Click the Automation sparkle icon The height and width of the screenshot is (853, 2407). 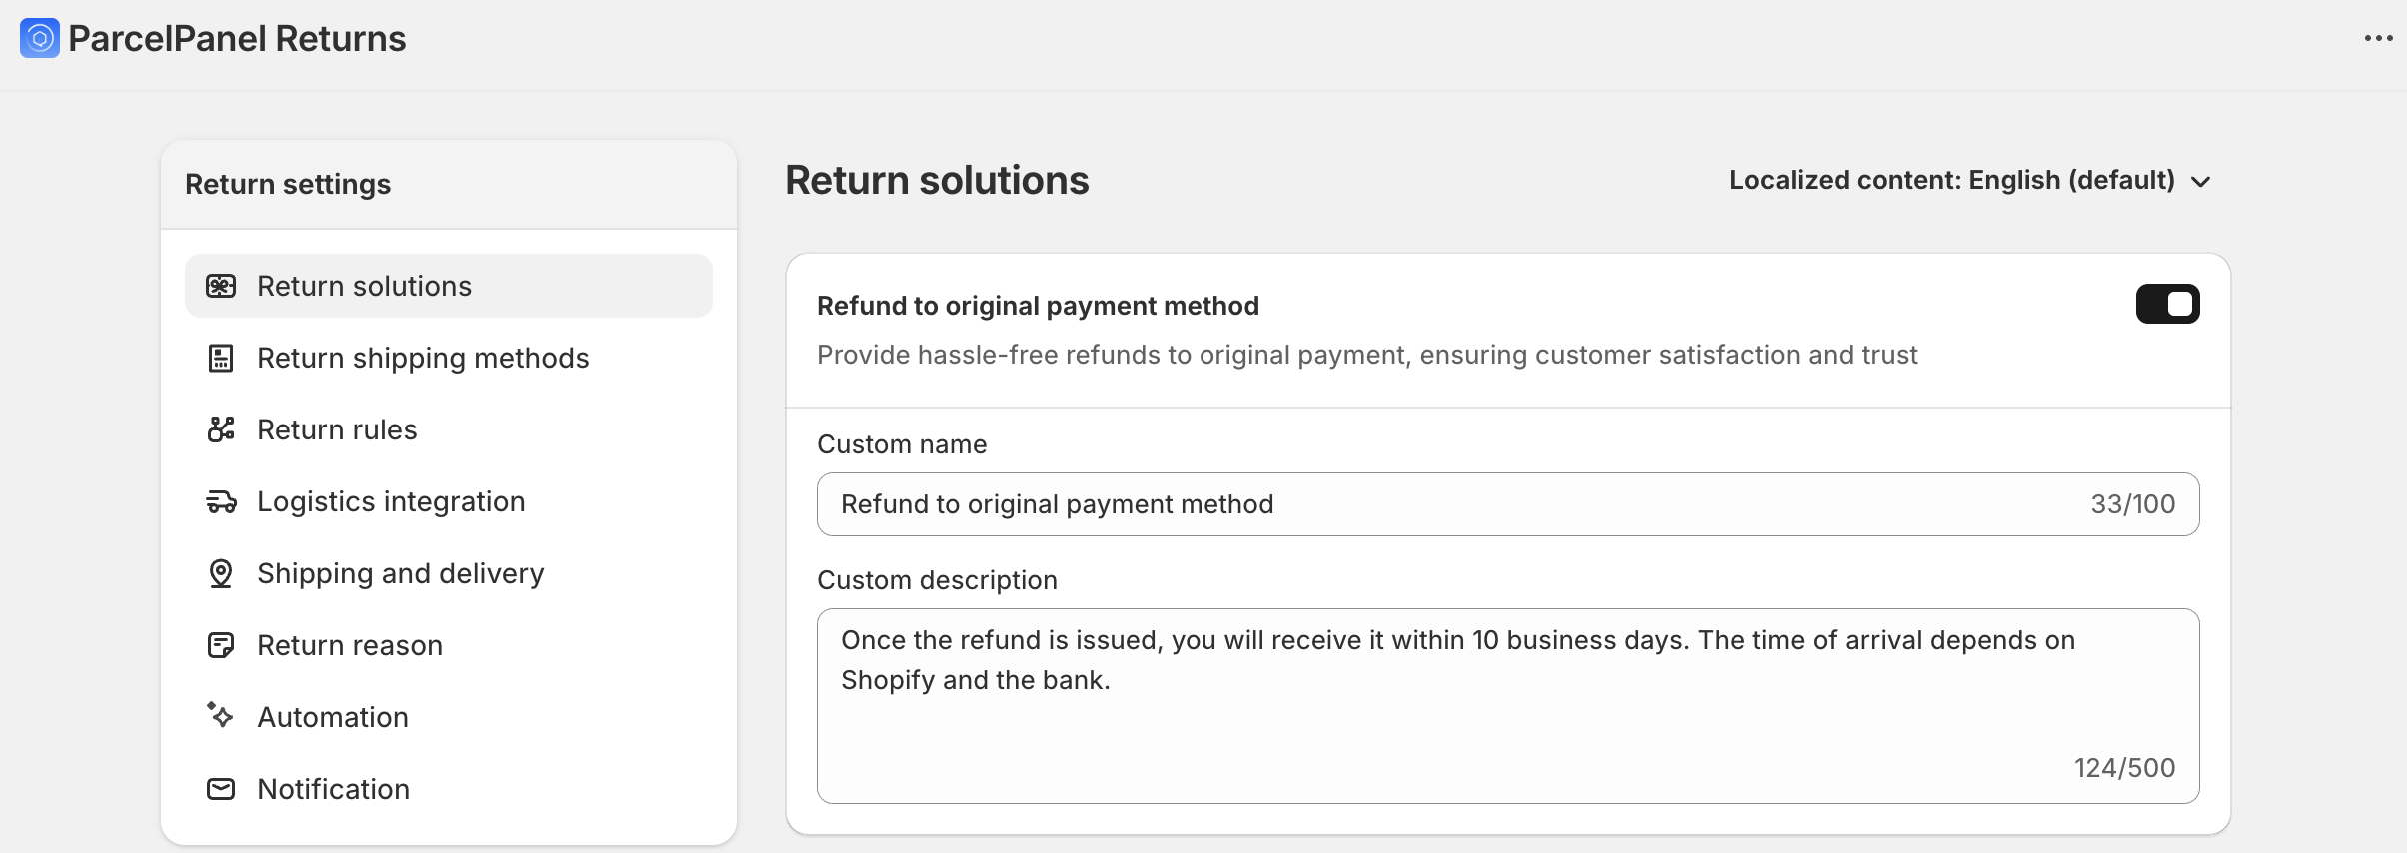pyautogui.click(x=221, y=715)
